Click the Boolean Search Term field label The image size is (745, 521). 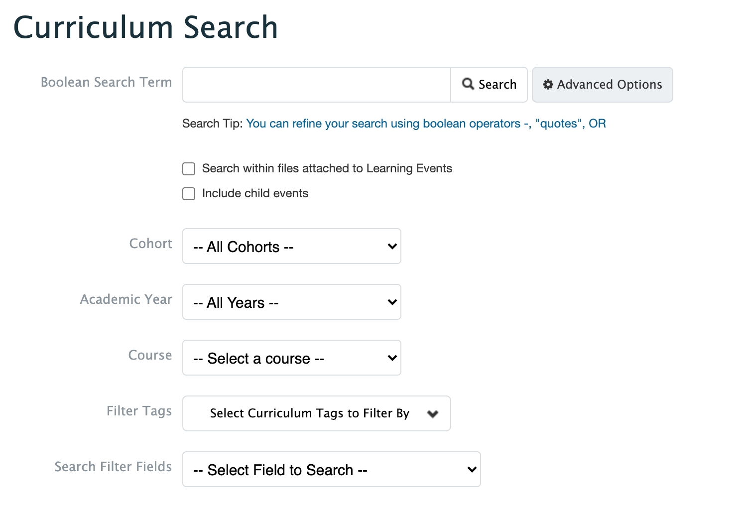pos(106,82)
